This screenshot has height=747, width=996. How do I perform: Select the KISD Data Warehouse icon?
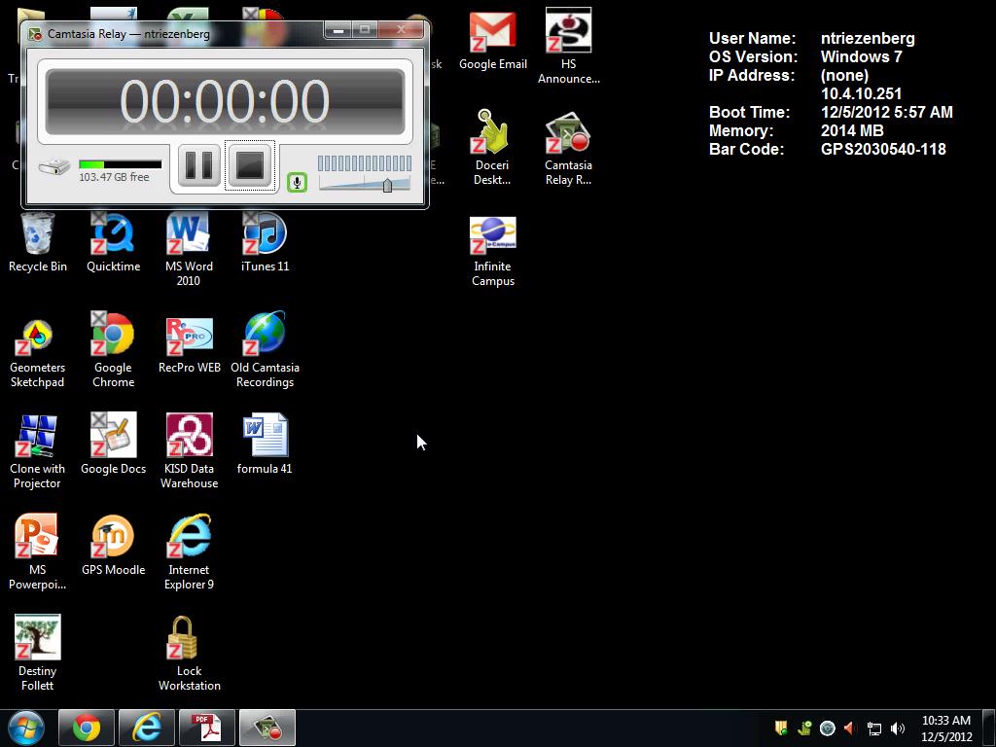coord(190,452)
